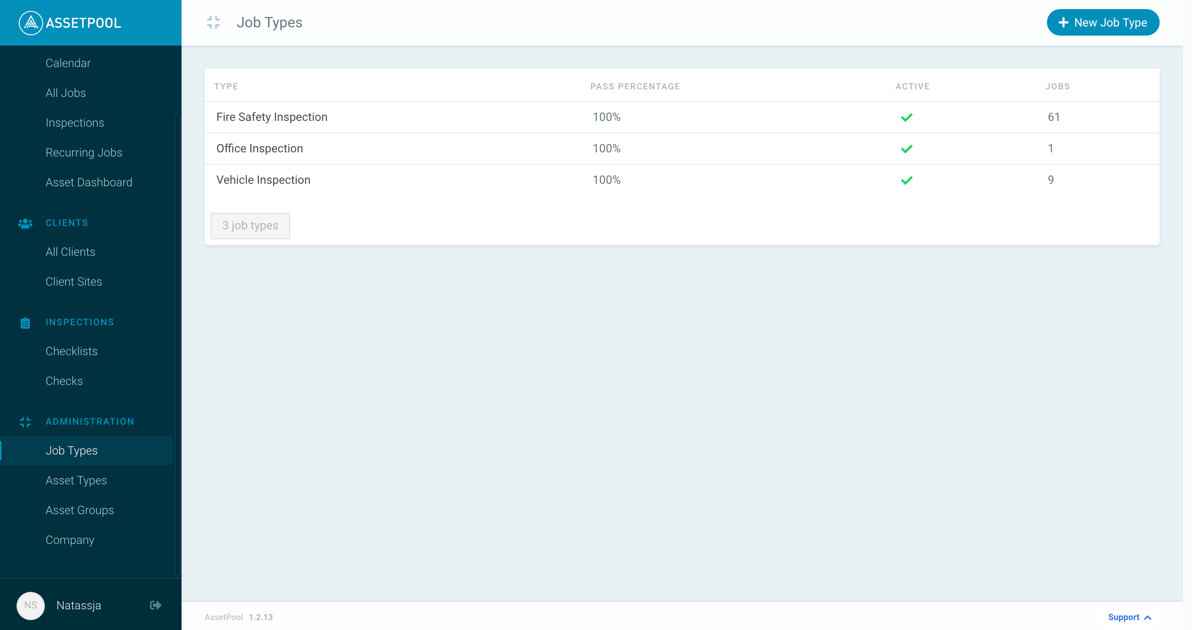Click Vehicle Inspection active checkmark
Viewport: 1192px width, 630px height.
[x=906, y=180]
